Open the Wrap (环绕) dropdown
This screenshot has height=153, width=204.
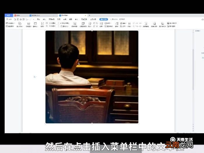(129, 24)
